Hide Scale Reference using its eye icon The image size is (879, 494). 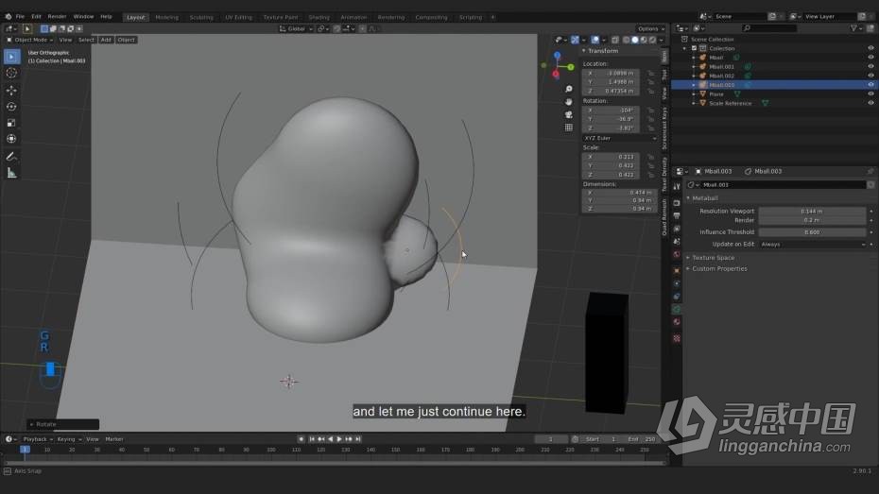870,103
